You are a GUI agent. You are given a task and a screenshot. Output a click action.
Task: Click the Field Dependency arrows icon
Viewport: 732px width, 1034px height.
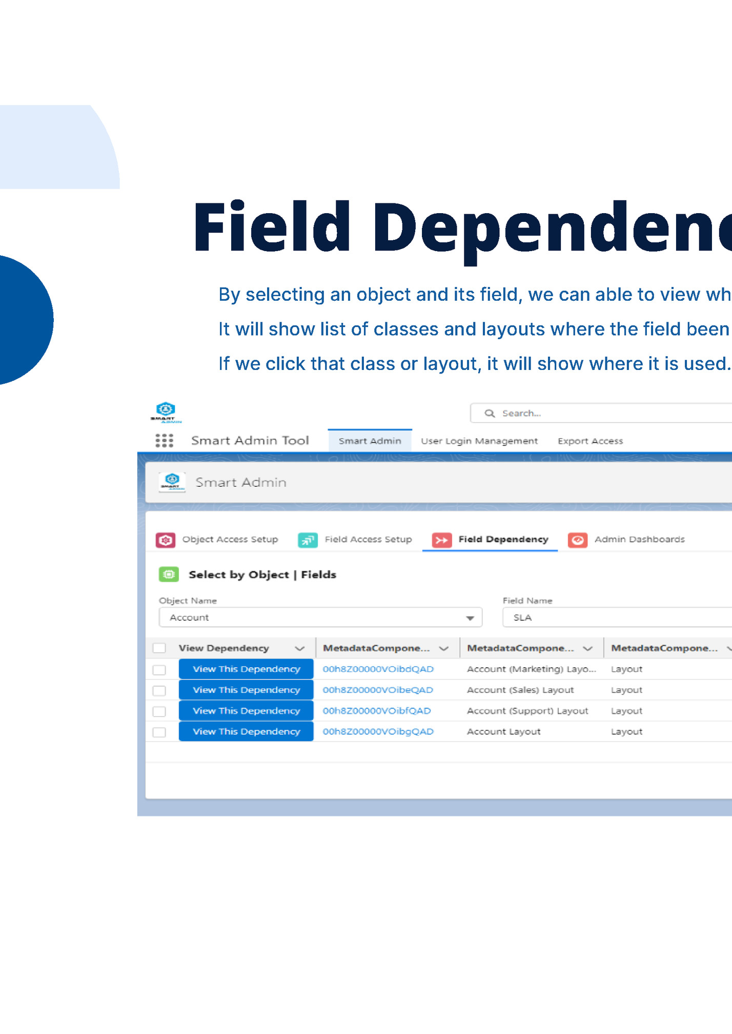coord(441,540)
